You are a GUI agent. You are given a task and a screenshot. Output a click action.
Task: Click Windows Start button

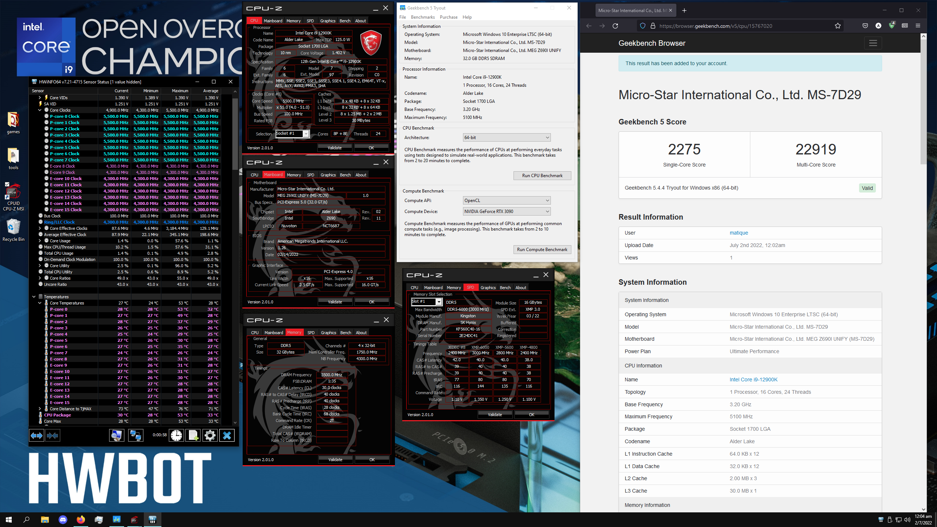click(x=9, y=519)
